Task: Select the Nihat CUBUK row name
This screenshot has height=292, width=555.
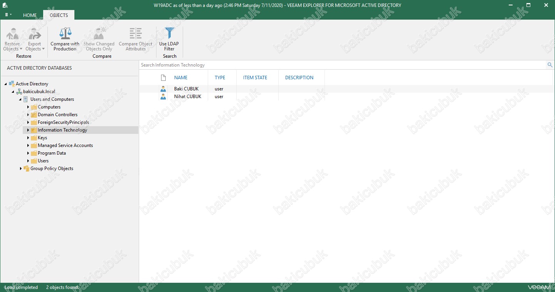Action: click(188, 97)
